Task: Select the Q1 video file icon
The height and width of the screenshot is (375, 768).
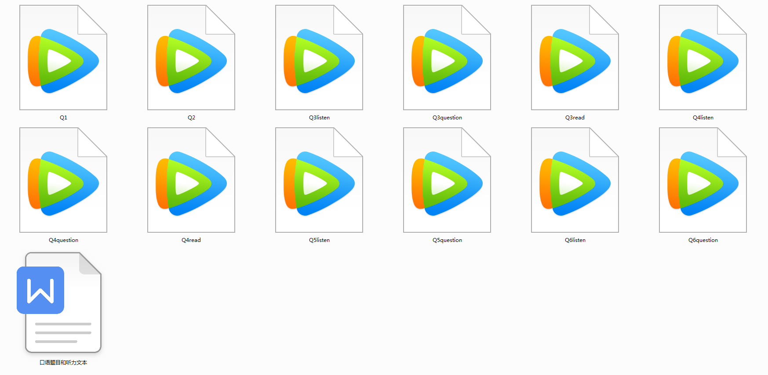Action: tap(63, 58)
